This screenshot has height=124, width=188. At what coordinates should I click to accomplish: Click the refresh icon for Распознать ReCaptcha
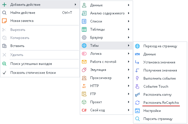137,103
